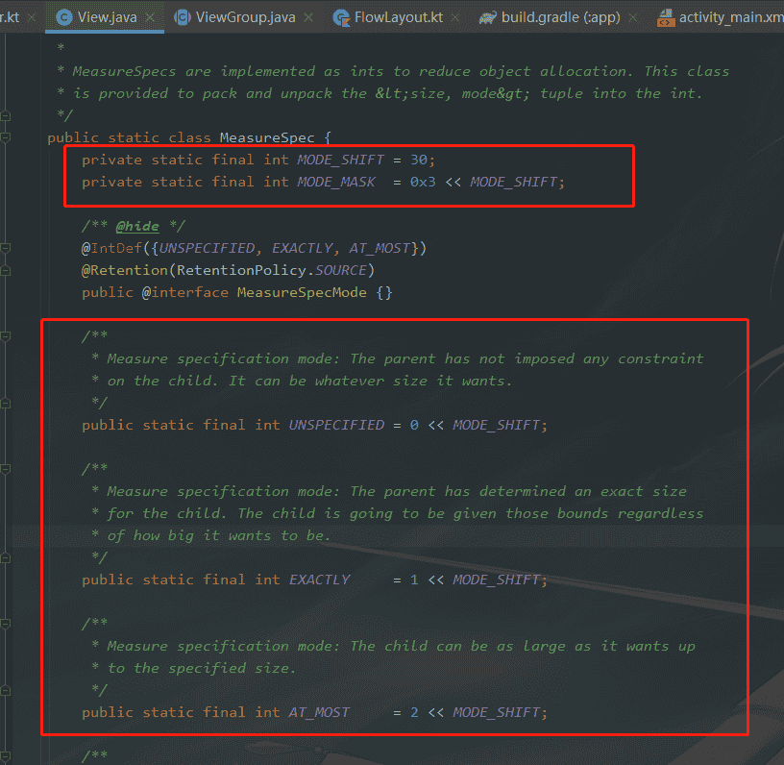Viewport: 784px width, 765px height.
Task: Click the EXACTLY constant in its declaration
Action: tap(319, 580)
